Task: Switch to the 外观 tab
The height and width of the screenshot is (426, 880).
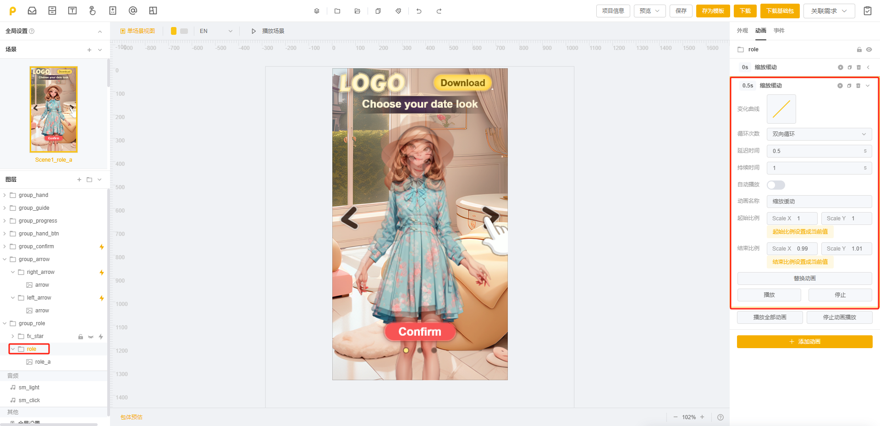Action: point(742,31)
